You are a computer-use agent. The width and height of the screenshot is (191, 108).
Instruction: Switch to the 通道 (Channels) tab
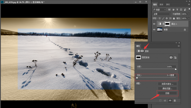161,4
